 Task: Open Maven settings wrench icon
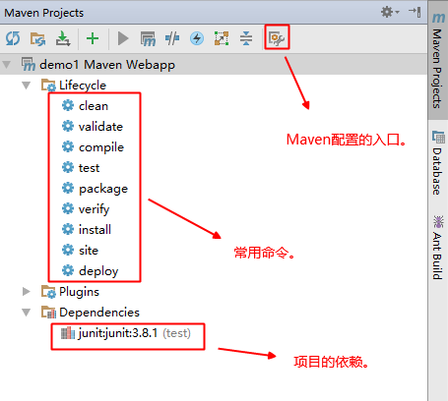[277, 38]
